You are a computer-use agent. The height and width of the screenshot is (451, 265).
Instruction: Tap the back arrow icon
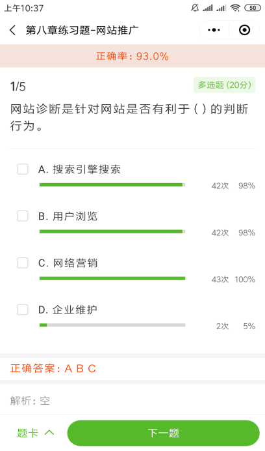pos(12,30)
